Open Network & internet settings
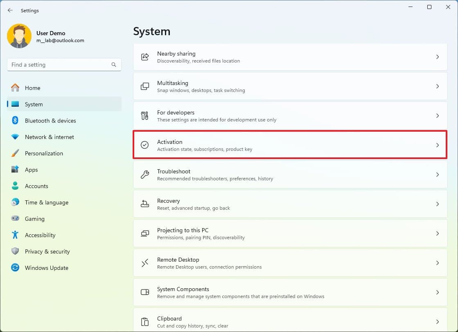 (x=49, y=137)
